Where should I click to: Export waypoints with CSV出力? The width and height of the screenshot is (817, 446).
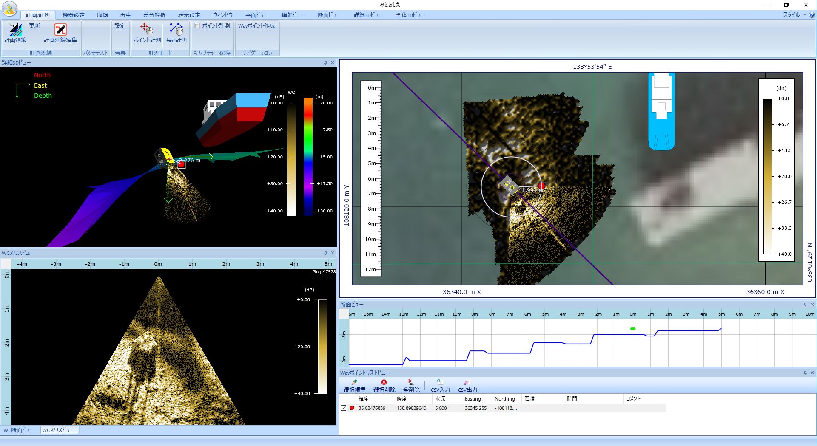point(467,386)
